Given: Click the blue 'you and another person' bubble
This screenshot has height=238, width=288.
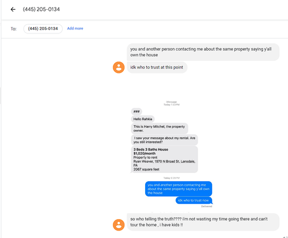Looking at the screenshot, I should coord(179,189).
